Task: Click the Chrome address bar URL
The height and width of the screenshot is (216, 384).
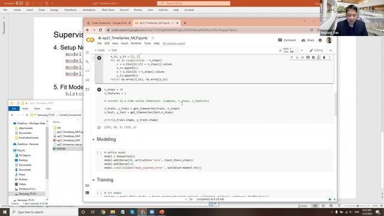Action: (174, 30)
